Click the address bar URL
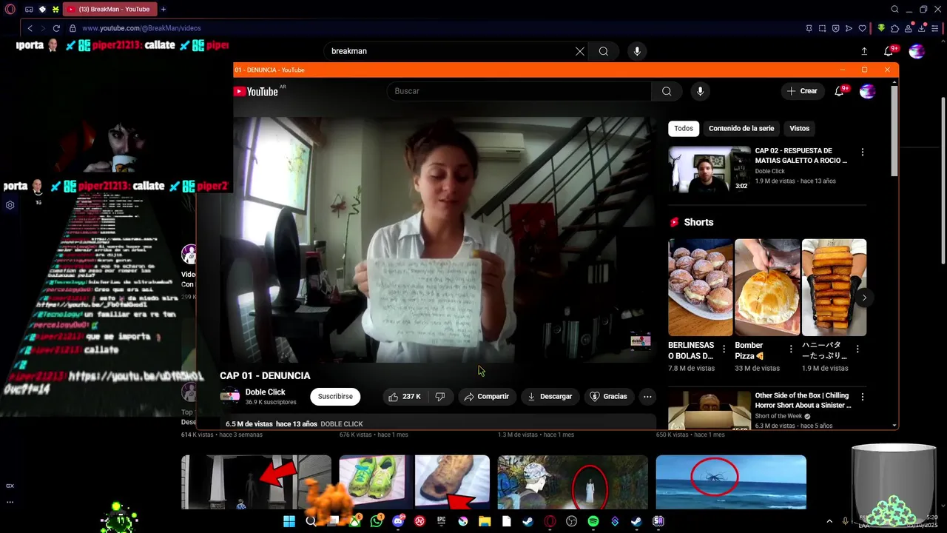This screenshot has height=533, width=947. (x=141, y=28)
